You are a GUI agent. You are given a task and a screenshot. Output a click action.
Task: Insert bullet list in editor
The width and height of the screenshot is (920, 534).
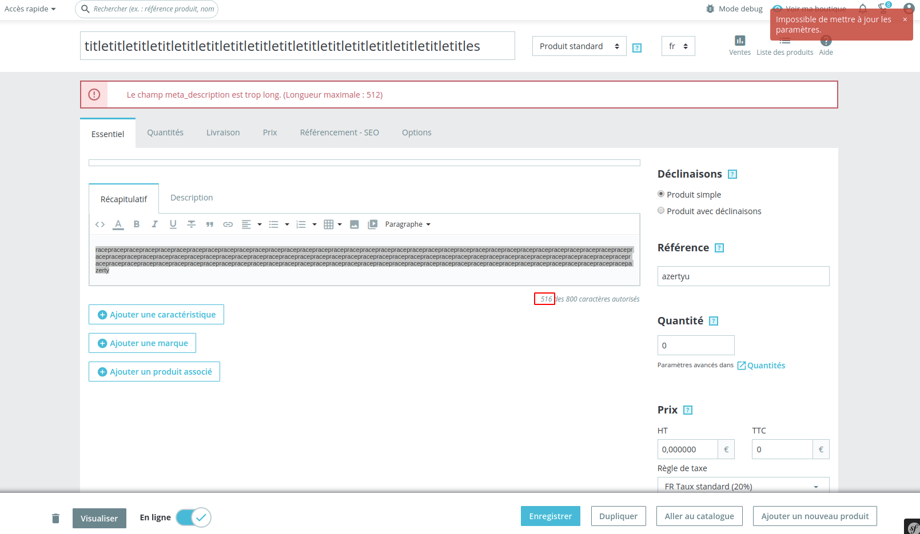click(x=274, y=224)
